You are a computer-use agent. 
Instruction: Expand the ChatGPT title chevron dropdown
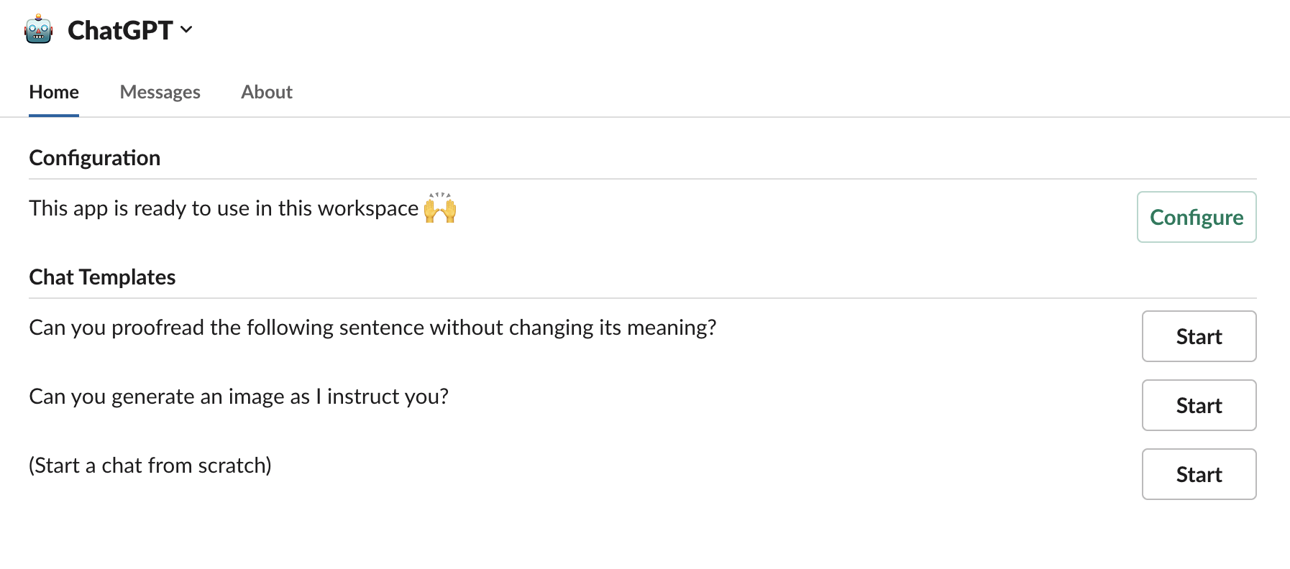186,29
